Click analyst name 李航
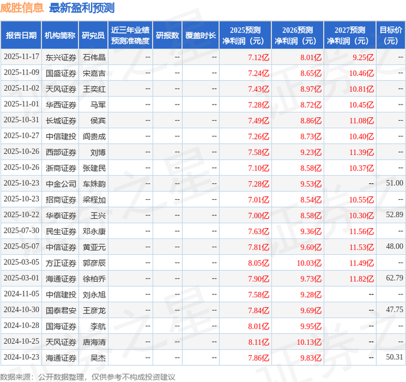Image resolution: width=406 pixels, height=382 pixels. (98, 326)
